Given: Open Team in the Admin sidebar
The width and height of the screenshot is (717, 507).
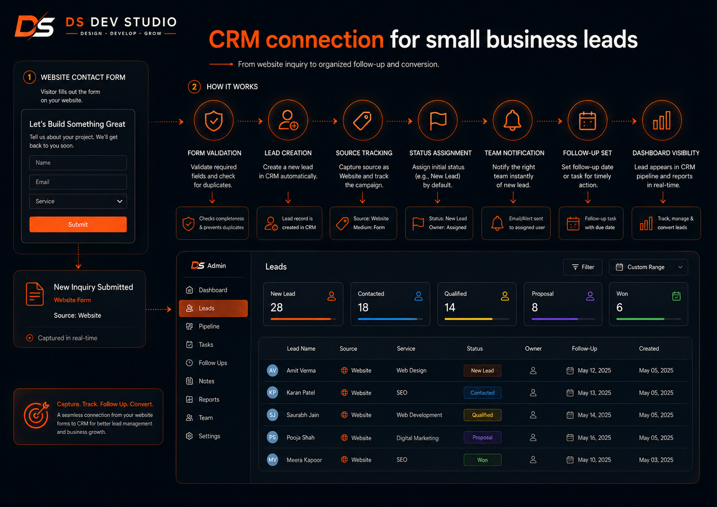Looking at the screenshot, I should click(x=213, y=418).
